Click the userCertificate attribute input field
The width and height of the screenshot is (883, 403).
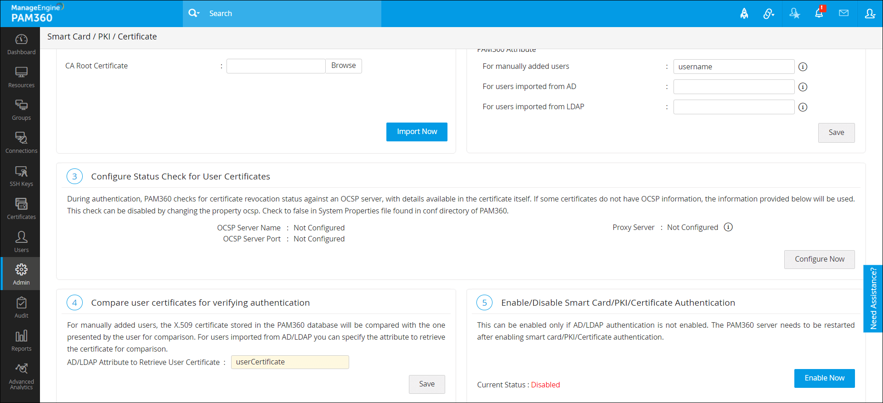[290, 362]
